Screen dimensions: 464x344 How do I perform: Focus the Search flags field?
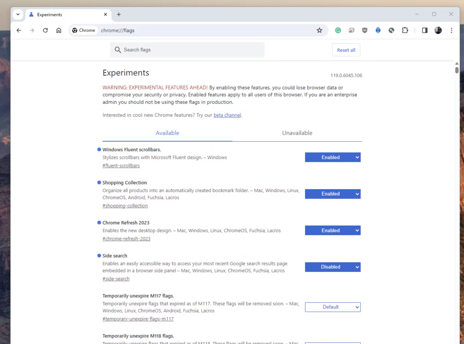click(187, 50)
